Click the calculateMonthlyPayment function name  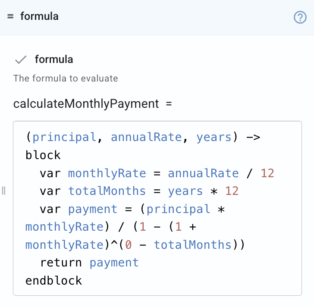[x=86, y=104]
